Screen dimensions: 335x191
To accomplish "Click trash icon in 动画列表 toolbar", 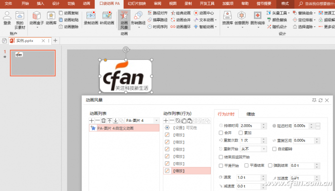I will click(x=103, y=121).
